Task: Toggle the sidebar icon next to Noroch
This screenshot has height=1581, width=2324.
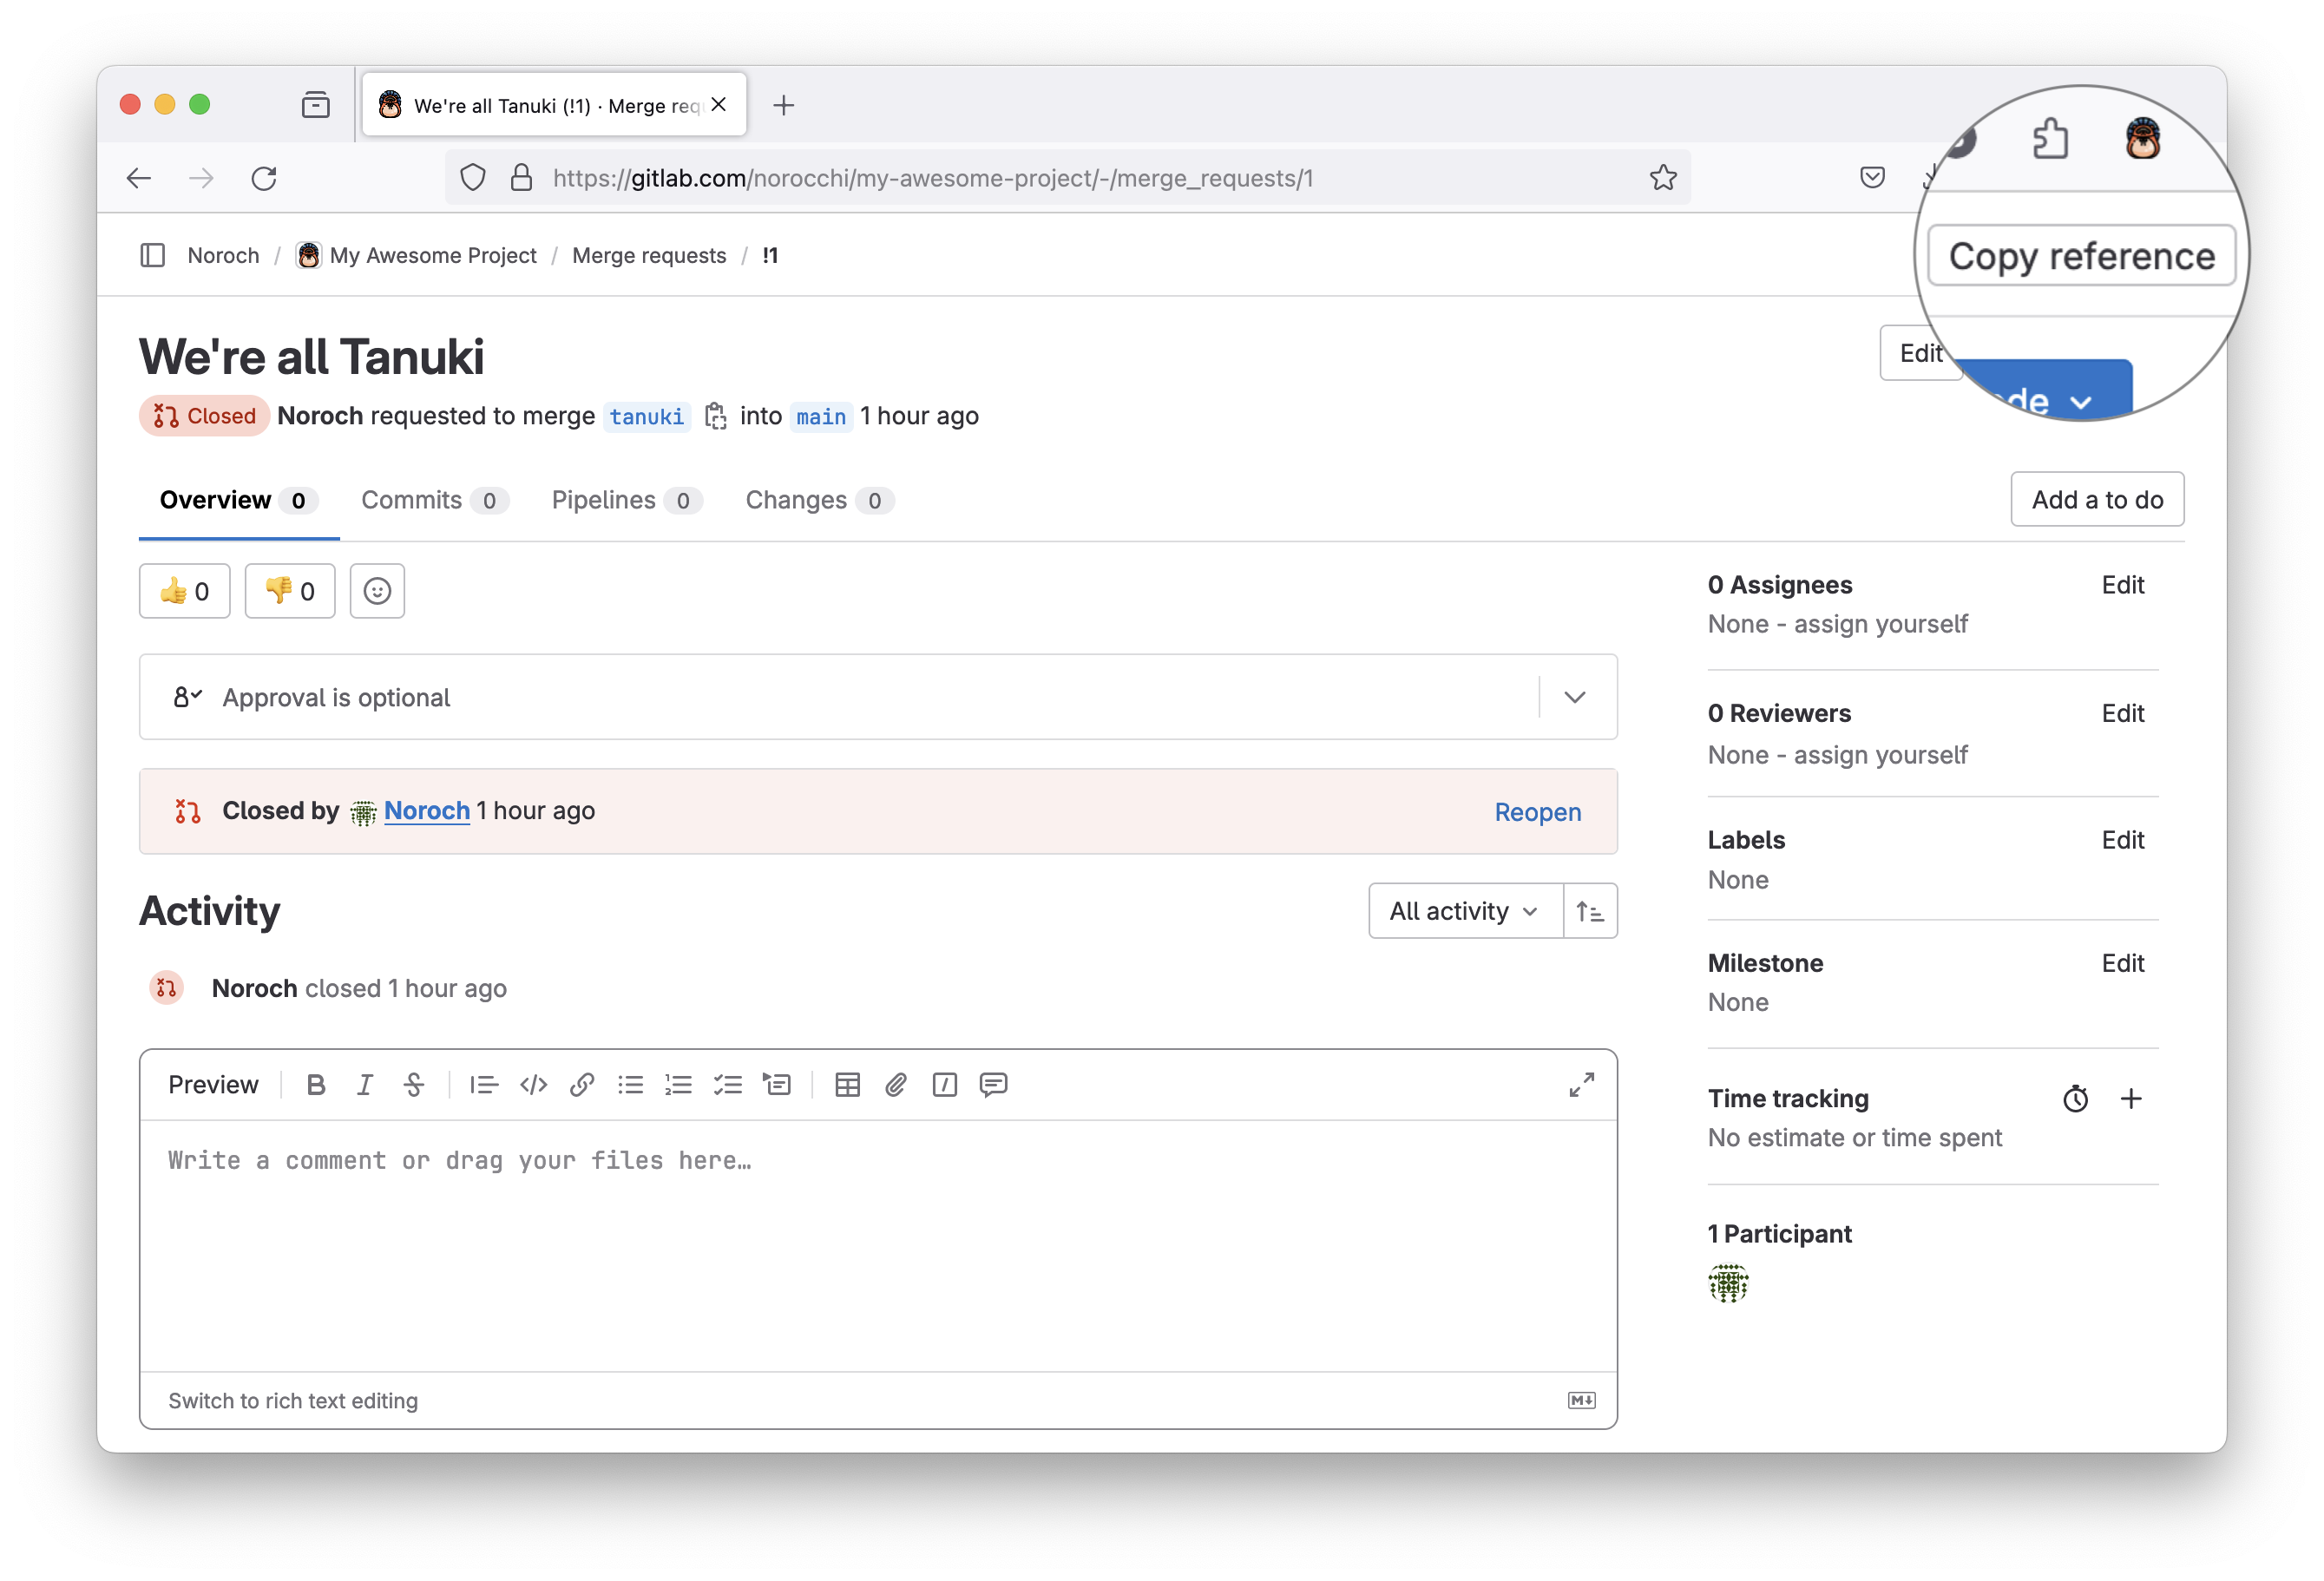Action: (152, 255)
